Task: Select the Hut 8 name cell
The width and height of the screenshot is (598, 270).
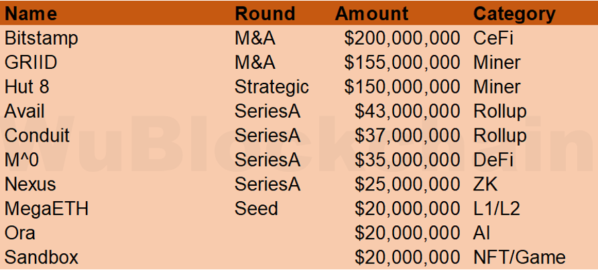Action: click(27, 87)
